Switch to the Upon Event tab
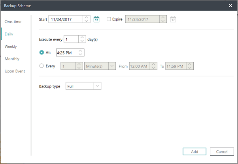Viewport: 238px width, 164px height. 15,71
